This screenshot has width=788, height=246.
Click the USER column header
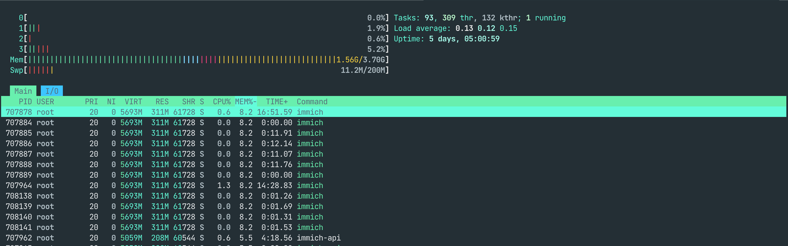coord(45,101)
